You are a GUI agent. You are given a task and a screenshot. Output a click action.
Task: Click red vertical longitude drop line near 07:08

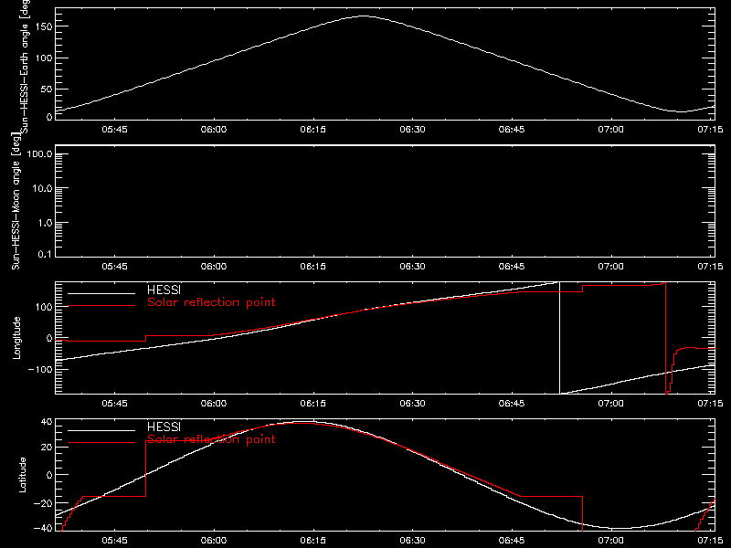[666, 338]
